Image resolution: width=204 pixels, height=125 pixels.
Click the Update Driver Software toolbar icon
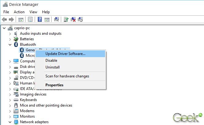[x=66, y=20]
